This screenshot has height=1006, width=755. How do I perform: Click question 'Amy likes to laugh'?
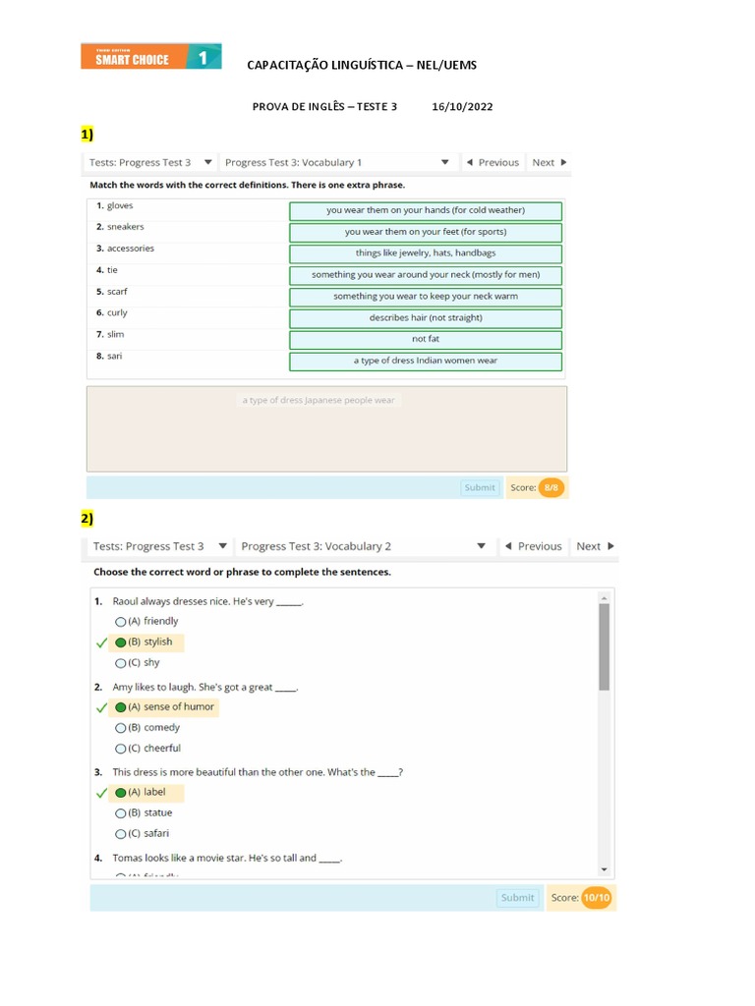(x=205, y=687)
